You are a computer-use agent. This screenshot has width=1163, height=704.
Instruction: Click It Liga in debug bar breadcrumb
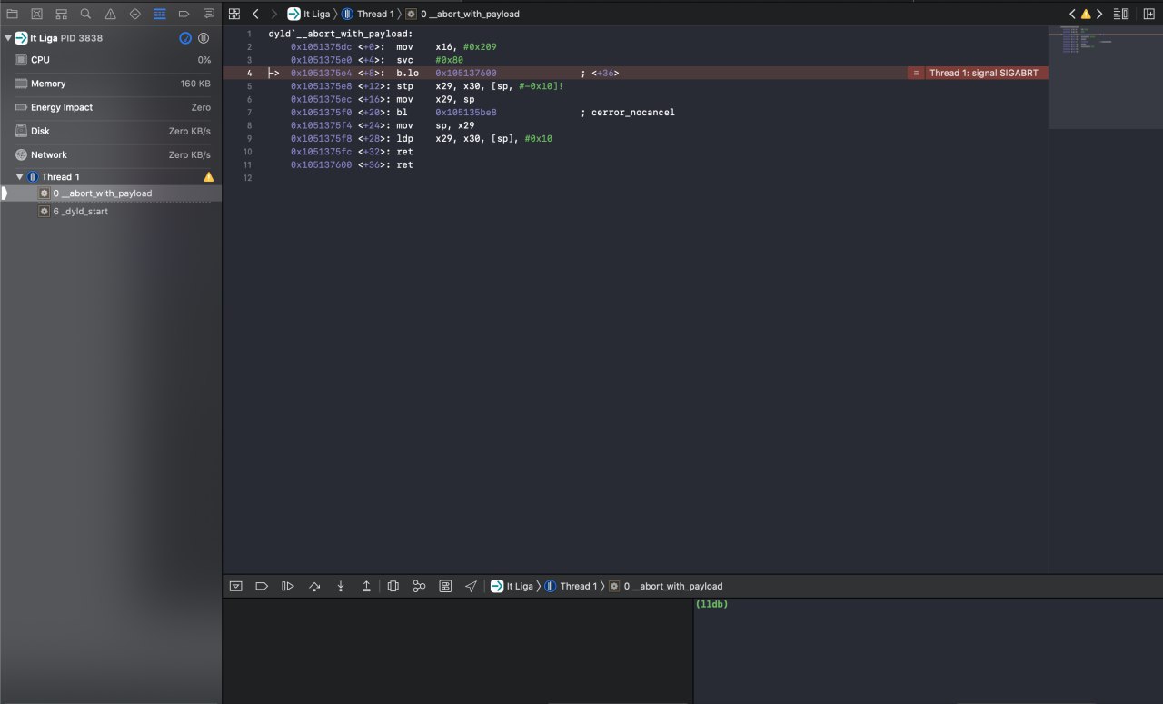pos(512,586)
